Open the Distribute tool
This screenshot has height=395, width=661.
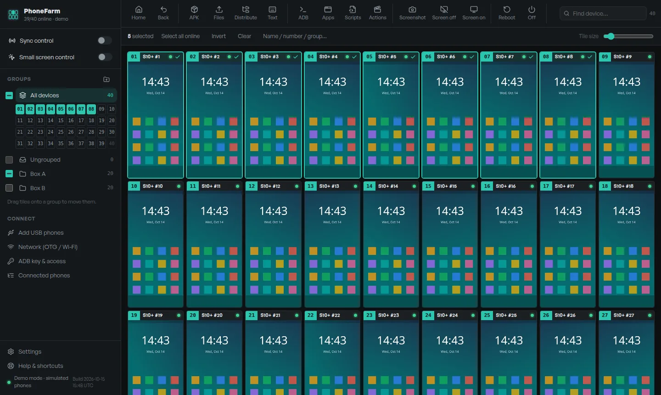coord(246,13)
